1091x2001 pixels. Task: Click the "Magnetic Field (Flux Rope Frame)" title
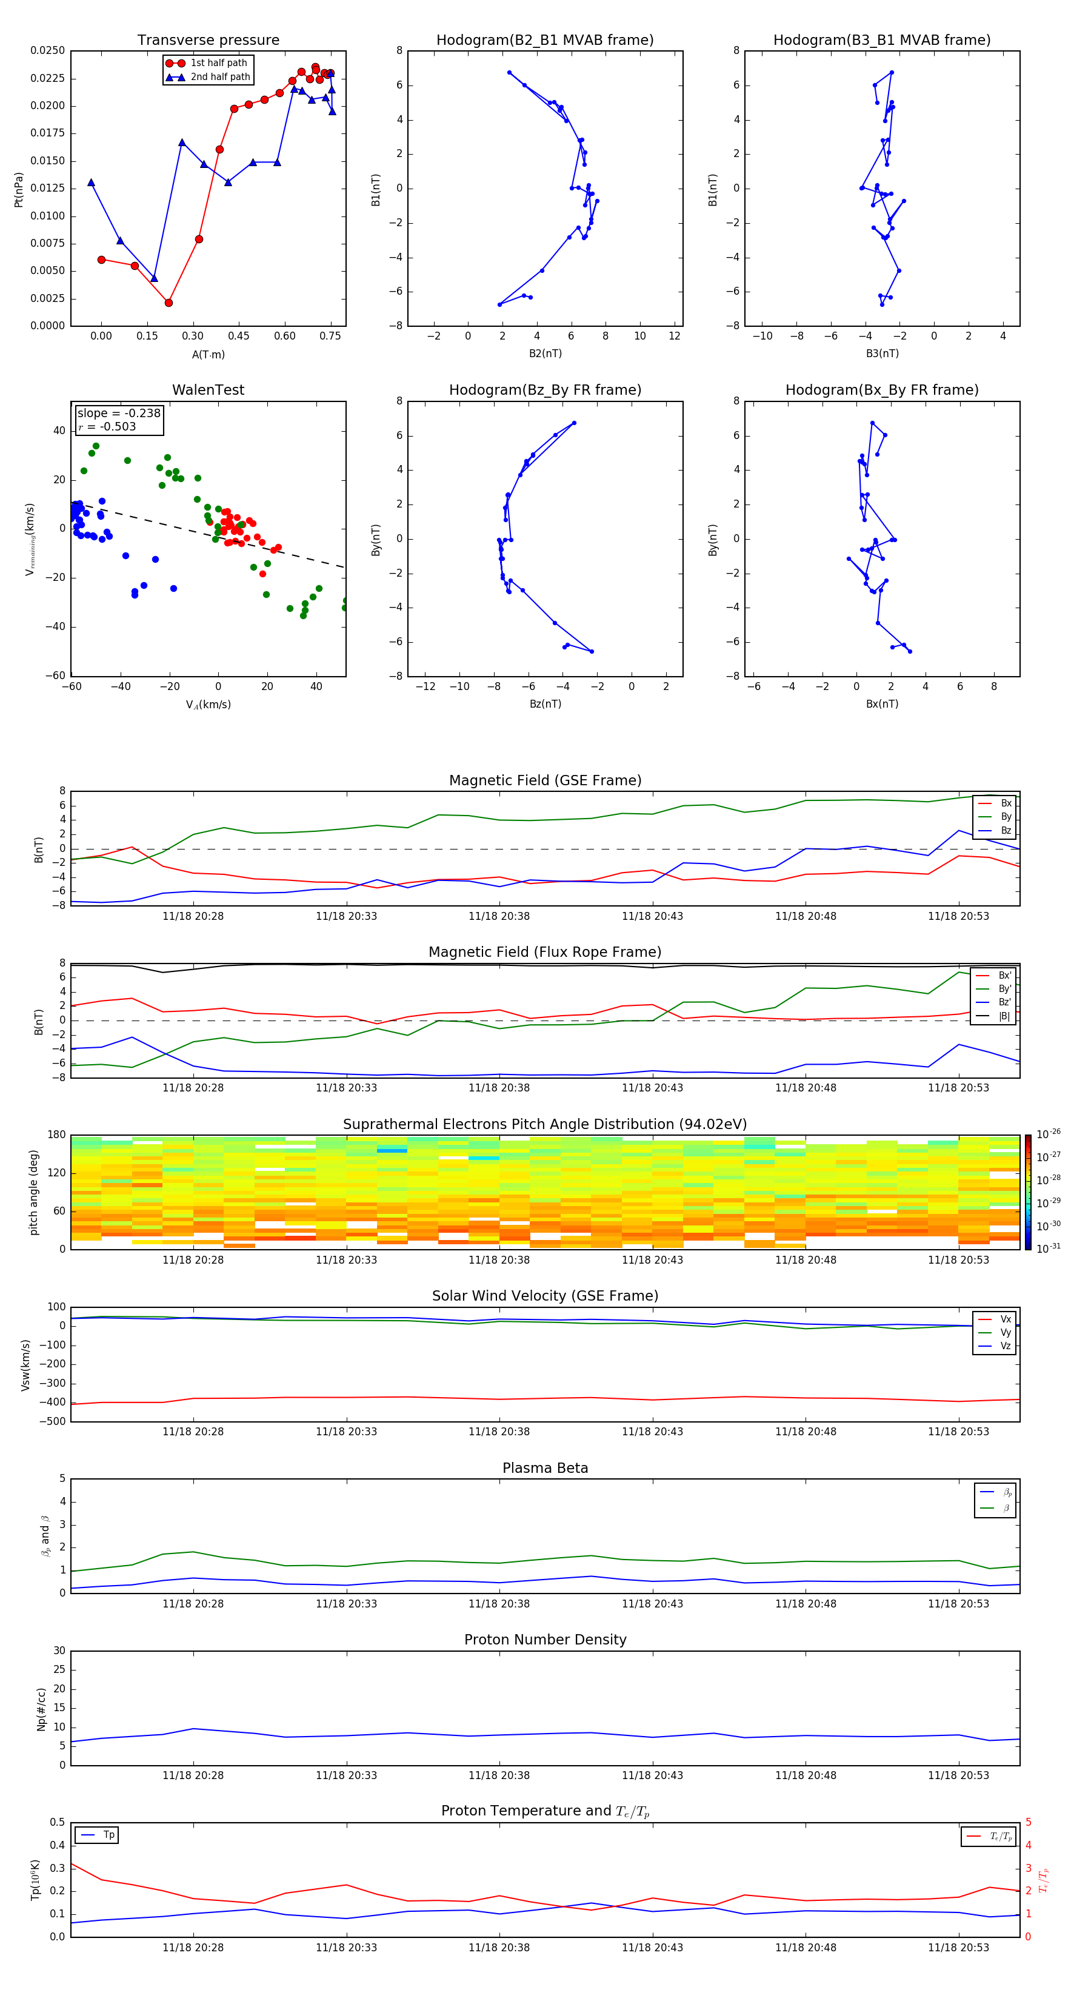coord(545,951)
